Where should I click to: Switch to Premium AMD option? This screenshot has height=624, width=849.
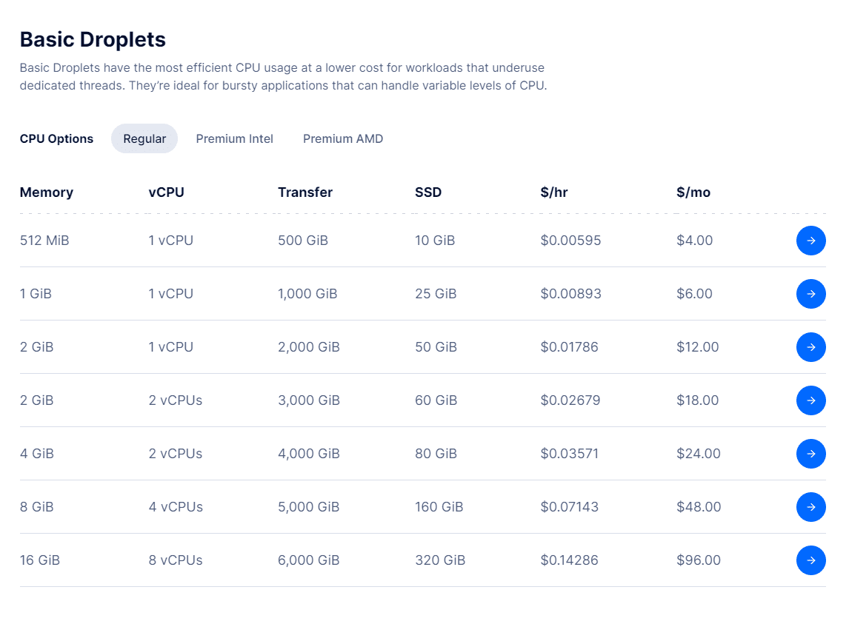(343, 138)
